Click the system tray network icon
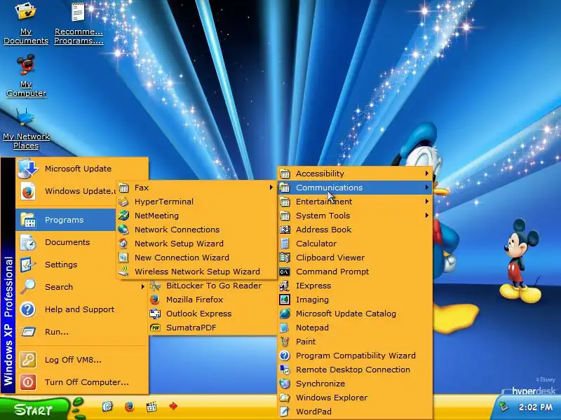The width and height of the screenshot is (561, 420). coord(503,407)
